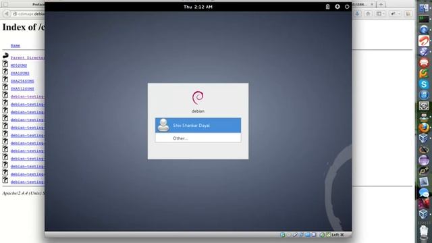Open the Messages chat bubbles Dock icon
The width and height of the screenshot is (432, 243).
424,192
